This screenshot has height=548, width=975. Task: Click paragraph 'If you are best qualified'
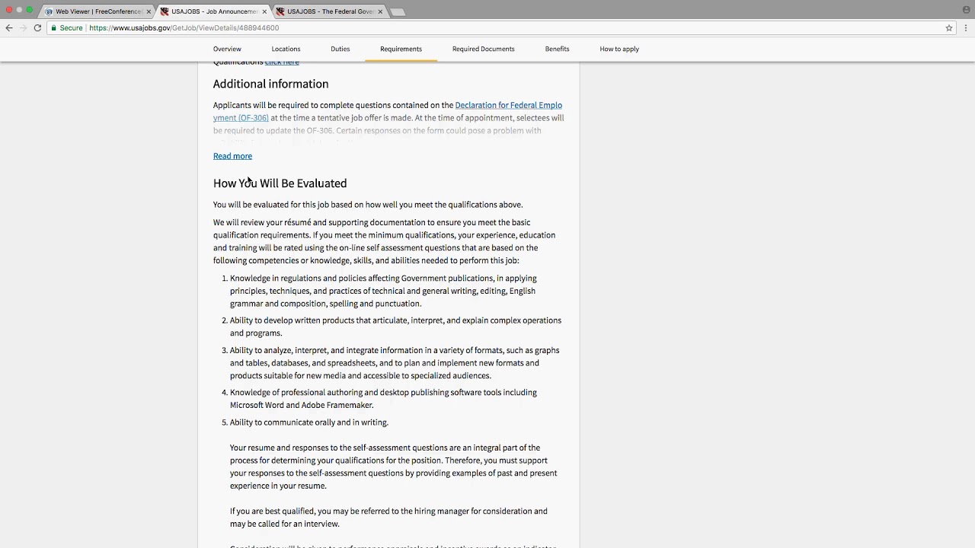pos(388,518)
